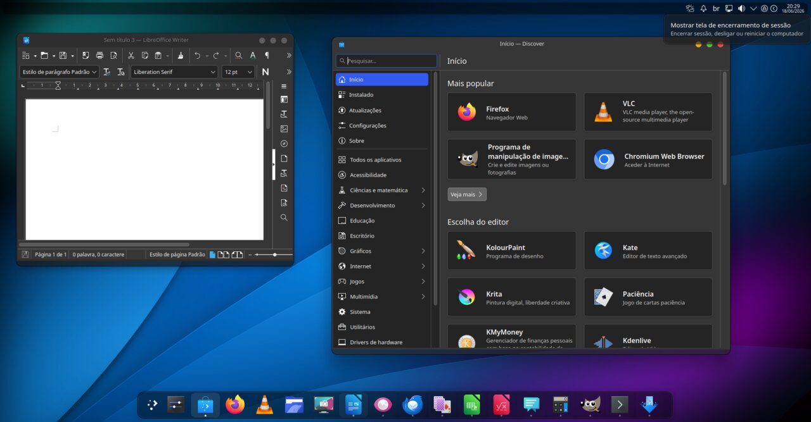Open the Gallery image panel in Writer sidebar
The height and width of the screenshot is (422, 811).
click(284, 128)
